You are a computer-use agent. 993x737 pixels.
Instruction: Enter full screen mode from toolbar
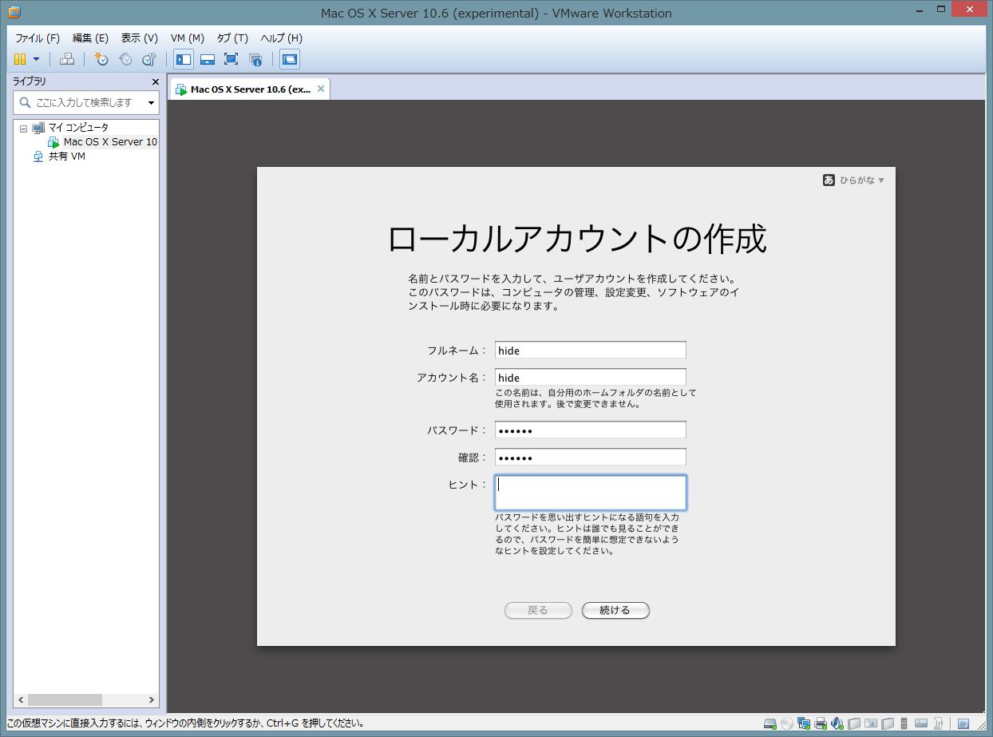(231, 59)
